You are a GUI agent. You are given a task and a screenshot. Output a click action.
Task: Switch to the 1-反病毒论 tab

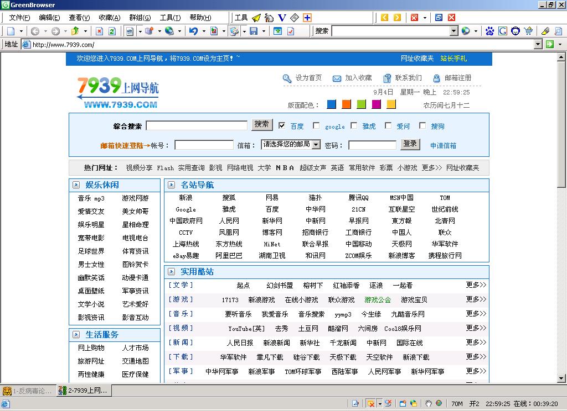point(28,391)
